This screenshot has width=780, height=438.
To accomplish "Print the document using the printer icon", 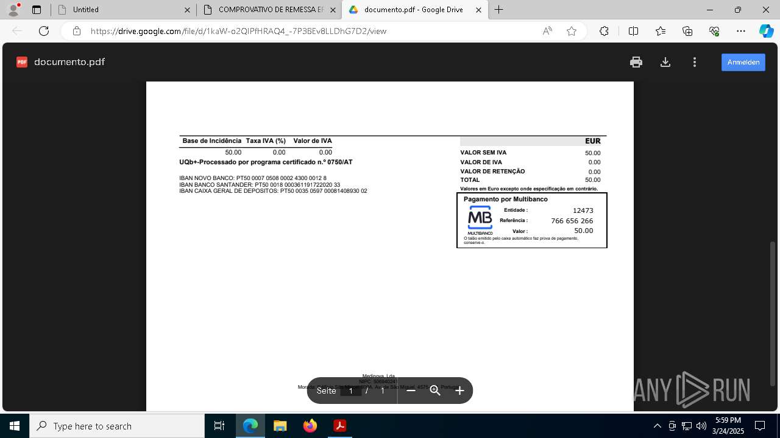I will pyautogui.click(x=636, y=62).
